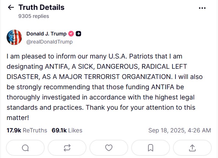Click the Truth Details header title
This screenshot has width=218, height=158.
[41, 7]
